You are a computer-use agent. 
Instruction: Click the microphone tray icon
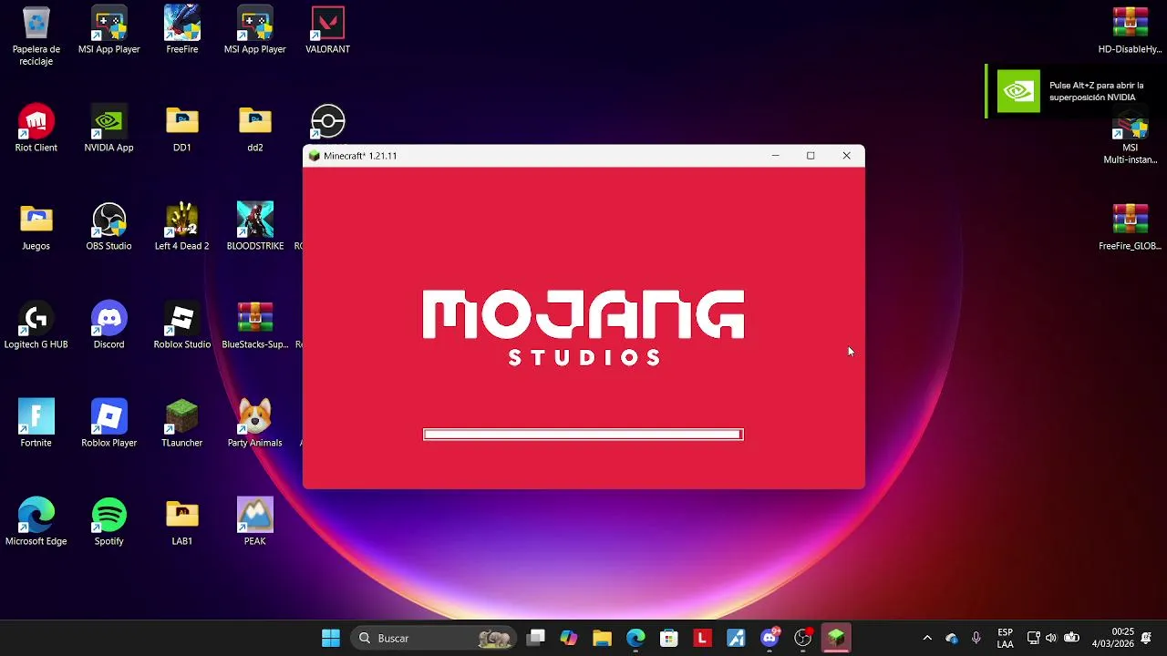click(976, 638)
